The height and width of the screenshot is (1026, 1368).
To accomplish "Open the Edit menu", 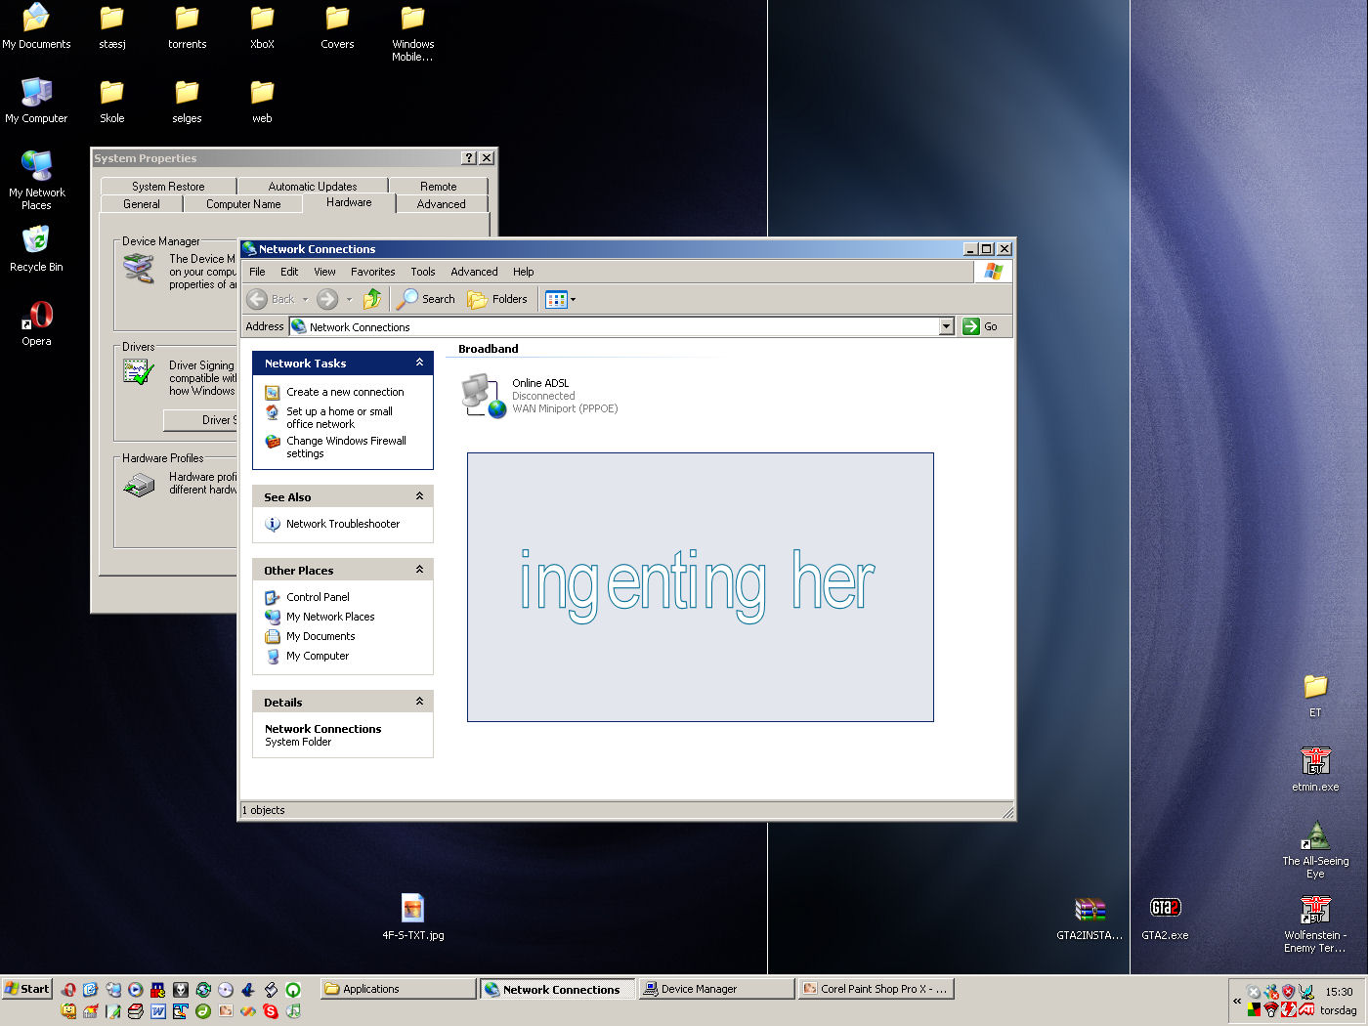I will [289, 272].
